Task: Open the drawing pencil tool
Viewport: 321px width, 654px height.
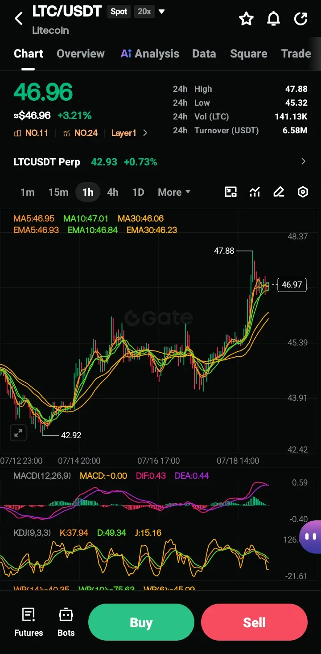Action: pos(279,192)
